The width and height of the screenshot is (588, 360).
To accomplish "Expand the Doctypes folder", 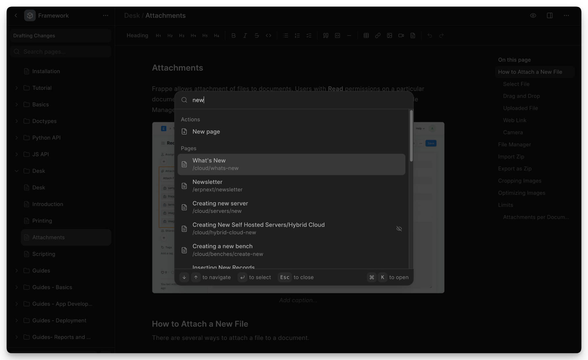I will click(16, 121).
